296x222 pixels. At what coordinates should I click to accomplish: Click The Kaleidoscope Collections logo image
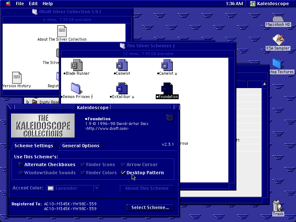pyautogui.click(x=43, y=125)
